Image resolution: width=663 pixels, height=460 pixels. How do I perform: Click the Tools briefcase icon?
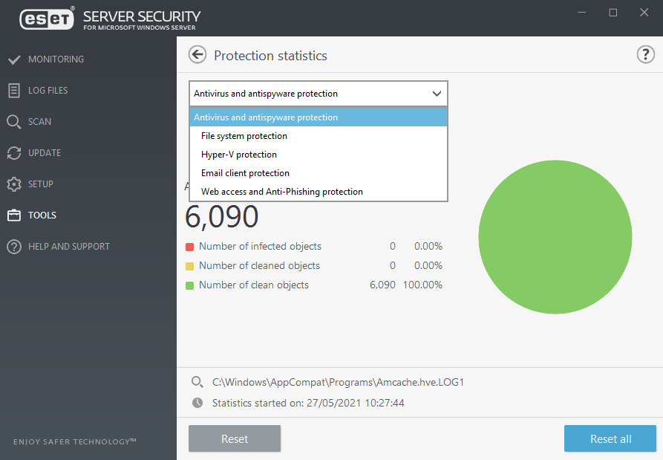pyautogui.click(x=14, y=216)
